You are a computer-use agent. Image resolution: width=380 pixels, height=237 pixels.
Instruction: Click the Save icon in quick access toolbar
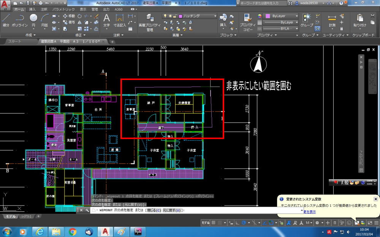click(x=28, y=3)
